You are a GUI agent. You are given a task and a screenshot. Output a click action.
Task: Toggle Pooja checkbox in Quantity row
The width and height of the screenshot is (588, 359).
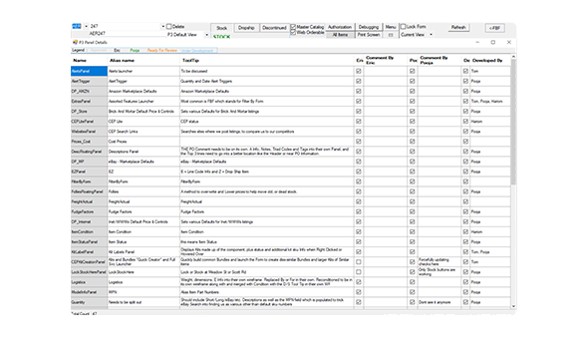413,302
